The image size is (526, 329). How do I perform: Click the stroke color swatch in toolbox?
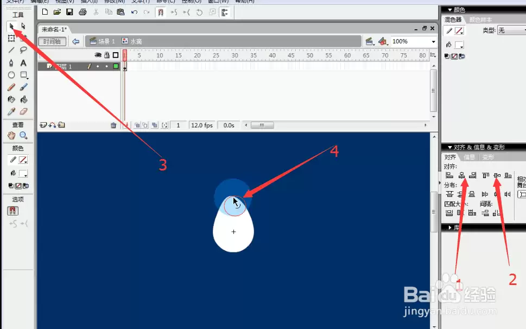pos(23,160)
